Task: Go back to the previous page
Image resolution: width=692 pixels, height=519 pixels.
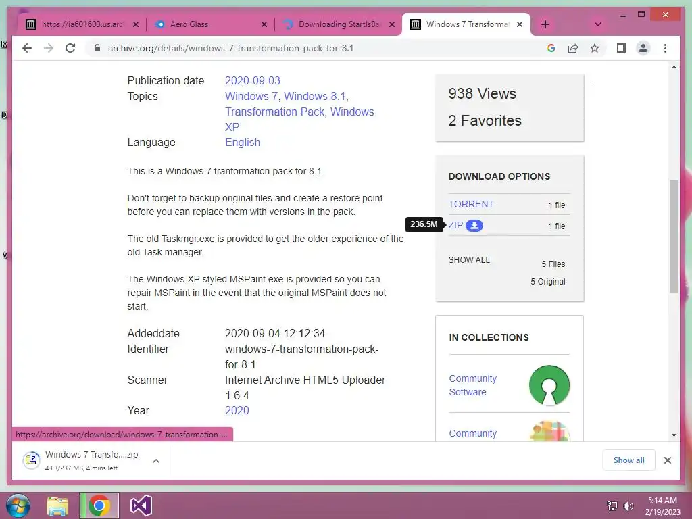Action: coord(27,48)
